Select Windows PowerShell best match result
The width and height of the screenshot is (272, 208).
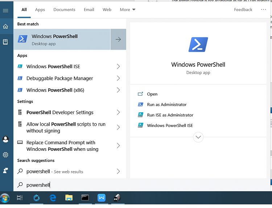tap(62, 39)
